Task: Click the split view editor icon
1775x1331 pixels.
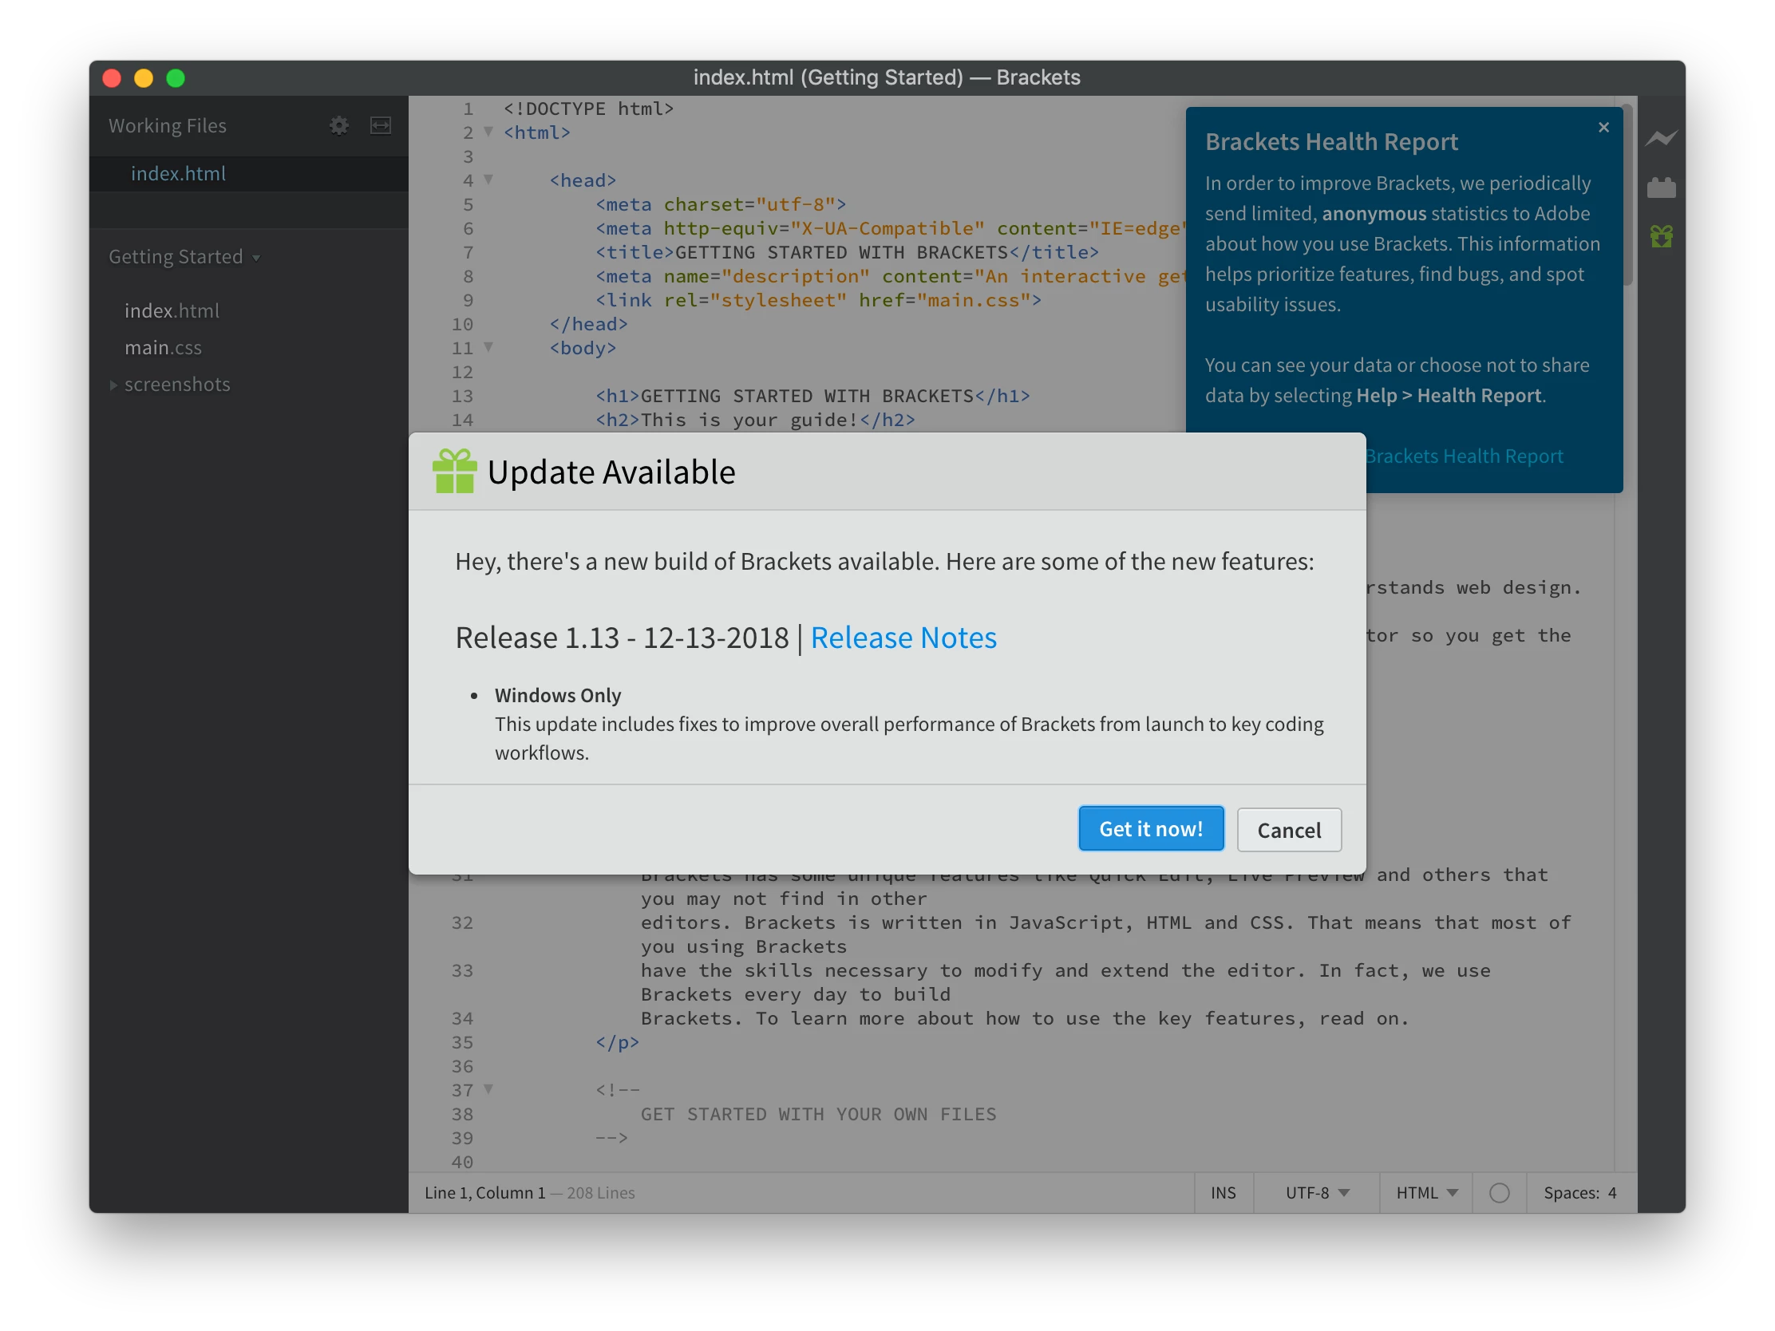Action: (381, 126)
